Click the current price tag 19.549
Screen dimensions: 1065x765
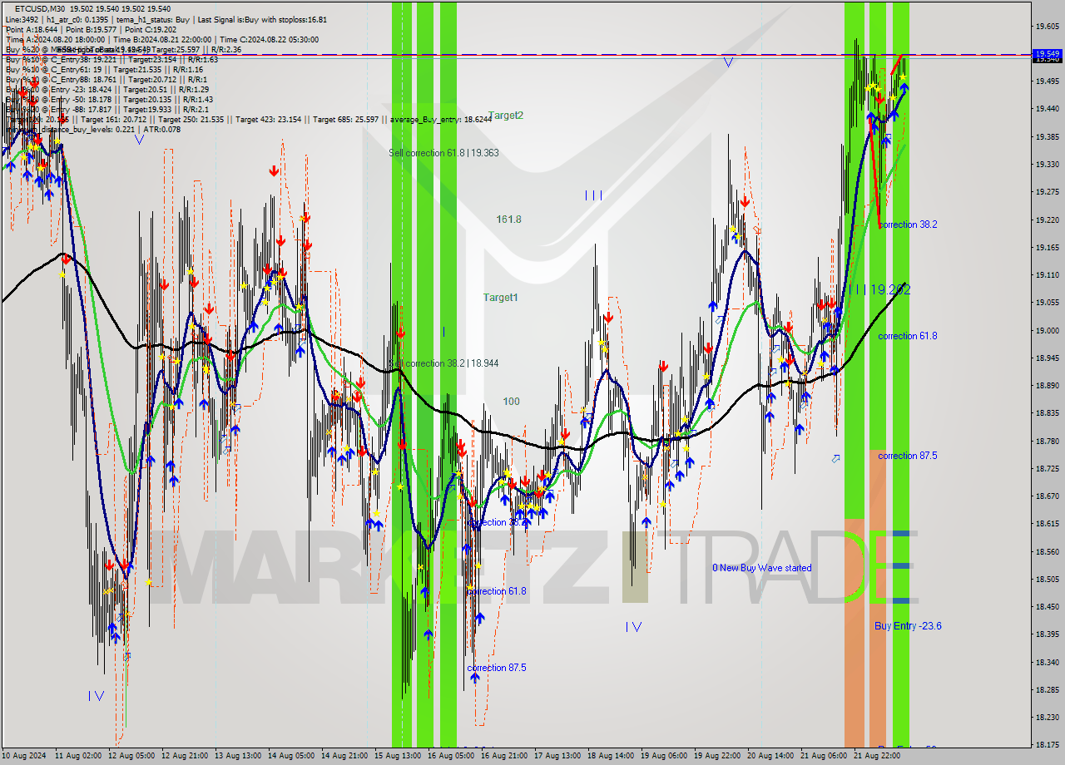point(1047,53)
